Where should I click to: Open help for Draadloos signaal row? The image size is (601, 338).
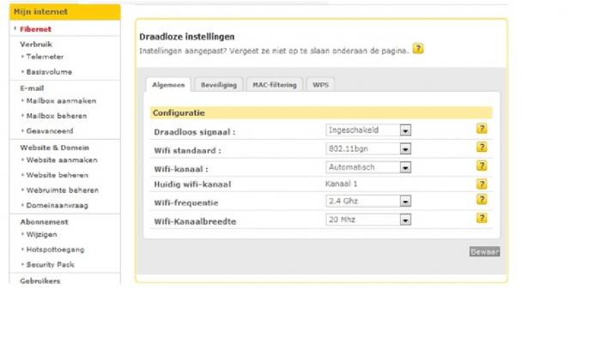(x=482, y=129)
